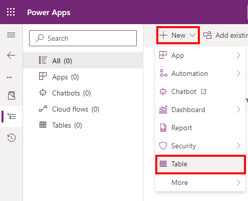Expand the More submenu chevron
This screenshot has height=201, width=248.
click(238, 182)
